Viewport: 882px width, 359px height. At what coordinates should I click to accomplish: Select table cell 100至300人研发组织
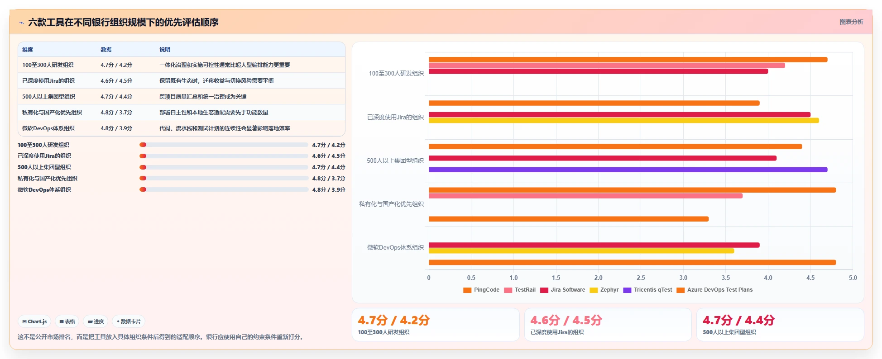click(x=48, y=65)
